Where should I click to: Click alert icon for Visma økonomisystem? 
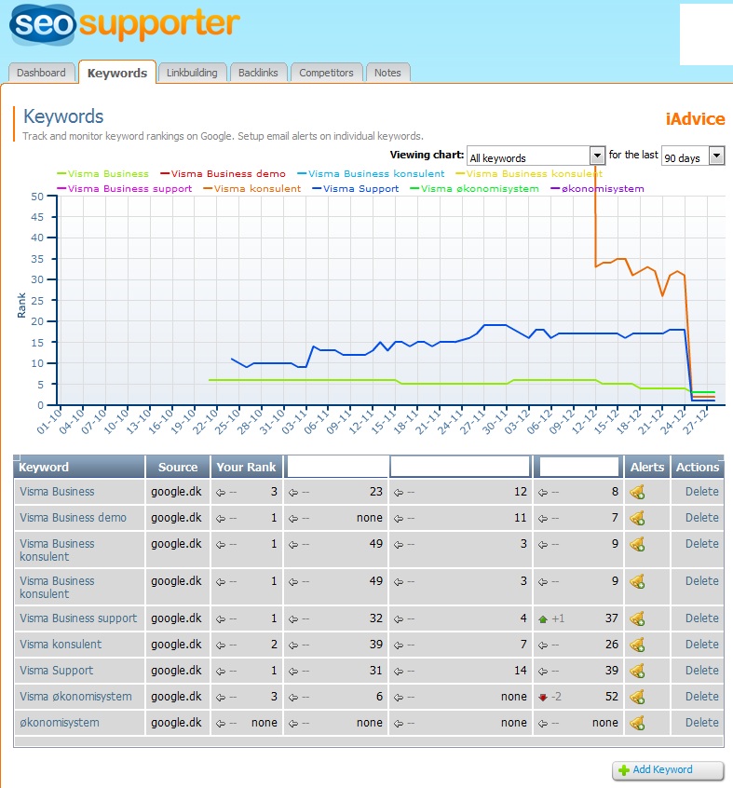click(638, 697)
